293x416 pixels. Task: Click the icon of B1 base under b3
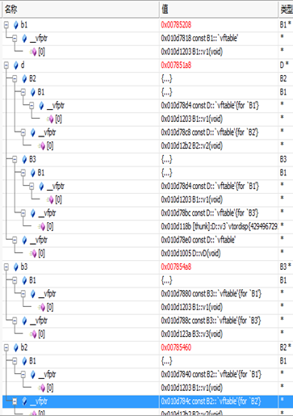24,280
